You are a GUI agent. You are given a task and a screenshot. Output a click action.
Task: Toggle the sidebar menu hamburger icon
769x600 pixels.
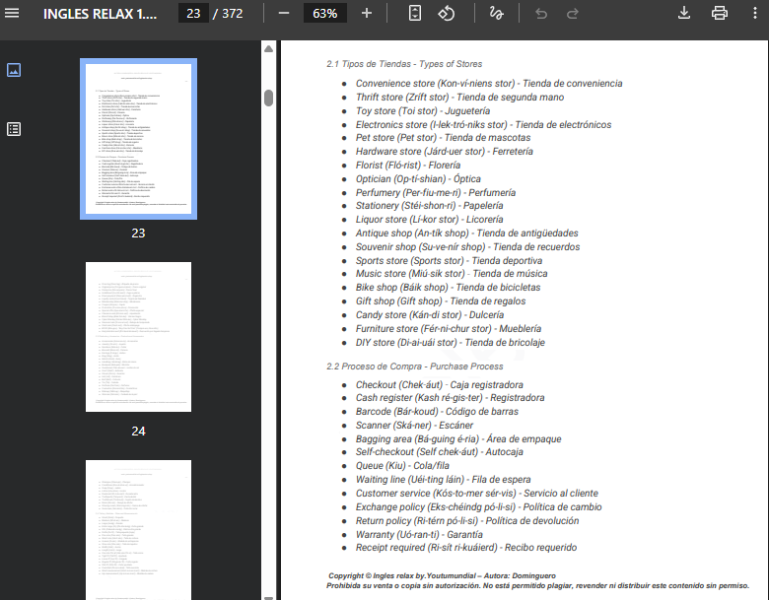point(13,14)
